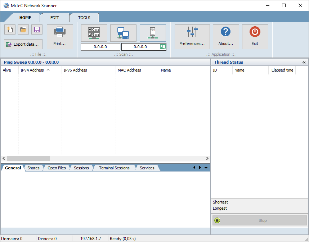This screenshot has width=309, height=242.
Task: Create a new scan document
Action: pos(9,29)
